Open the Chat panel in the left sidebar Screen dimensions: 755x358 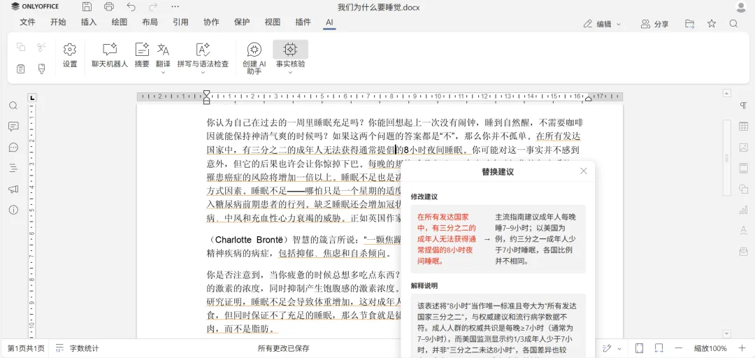tap(13, 148)
